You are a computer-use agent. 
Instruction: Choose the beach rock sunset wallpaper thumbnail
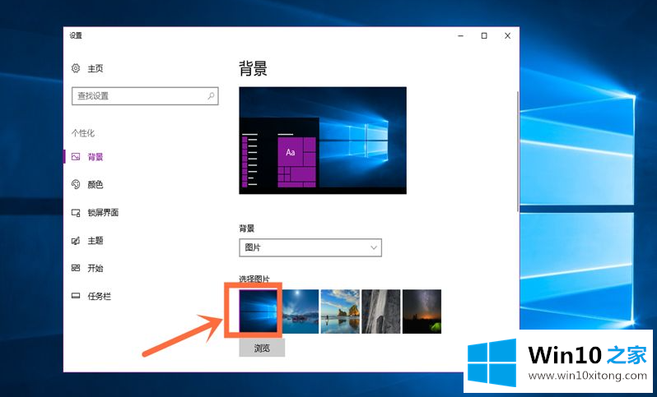[x=340, y=312]
